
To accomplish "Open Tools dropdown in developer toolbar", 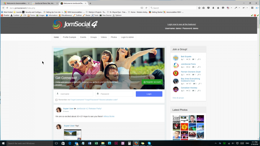I will click(x=95, y=15).
